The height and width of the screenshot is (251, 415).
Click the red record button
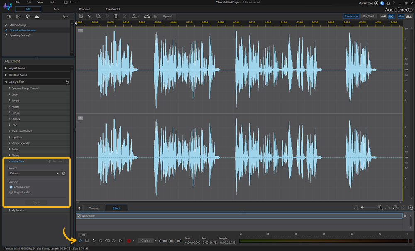(129, 240)
